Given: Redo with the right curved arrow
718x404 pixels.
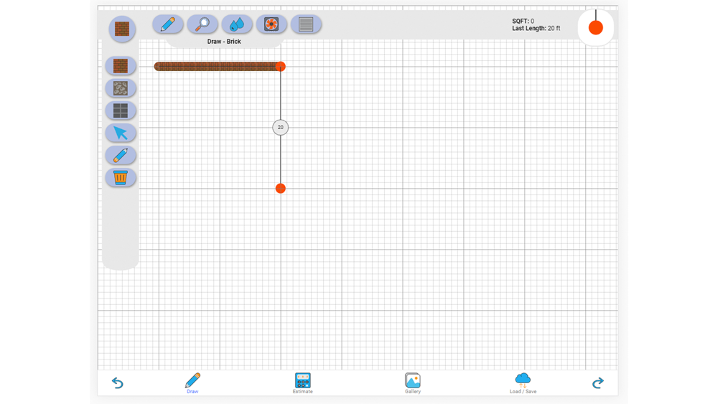Looking at the screenshot, I should point(597,382).
